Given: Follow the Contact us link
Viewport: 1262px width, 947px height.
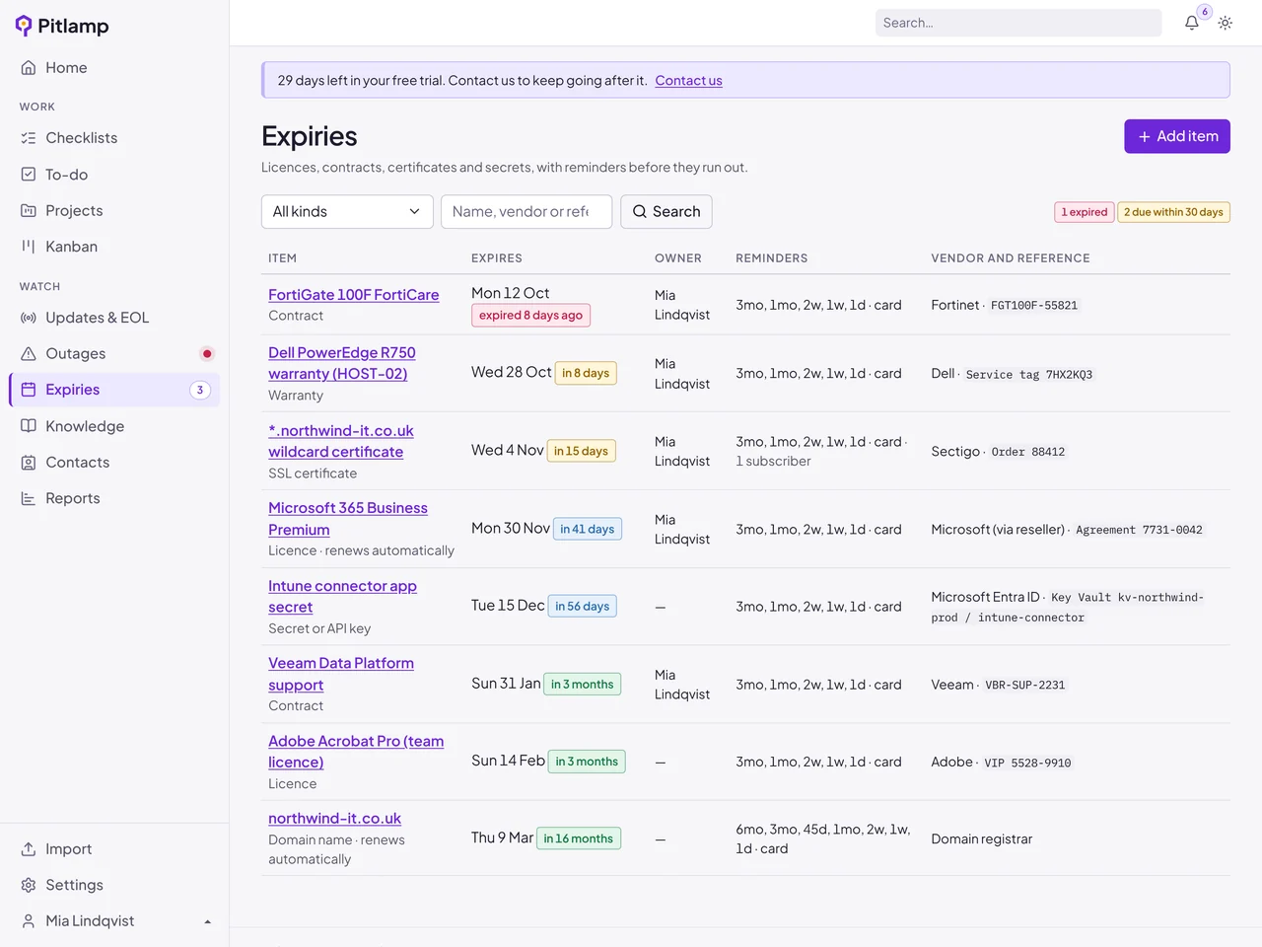Looking at the screenshot, I should (688, 81).
